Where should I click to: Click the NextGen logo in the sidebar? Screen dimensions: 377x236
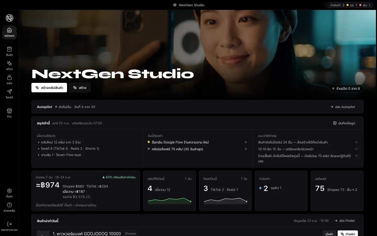click(x=9, y=18)
